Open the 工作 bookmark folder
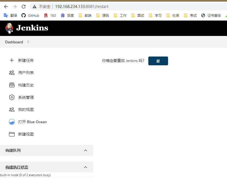This screenshot has width=227, height=180. click(x=120, y=15)
